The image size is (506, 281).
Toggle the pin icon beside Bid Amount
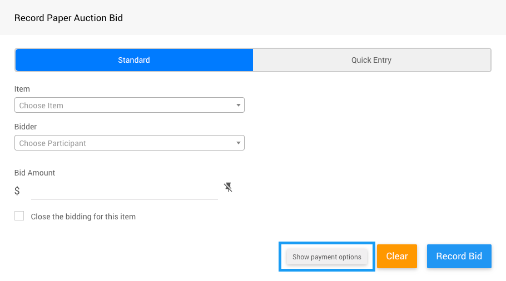click(228, 187)
